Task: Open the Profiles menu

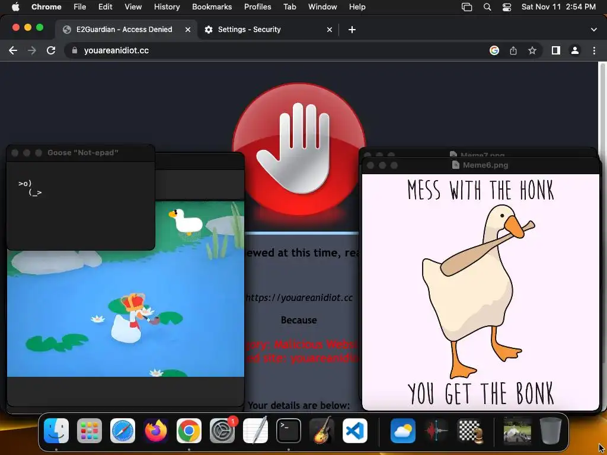Action: [257, 7]
